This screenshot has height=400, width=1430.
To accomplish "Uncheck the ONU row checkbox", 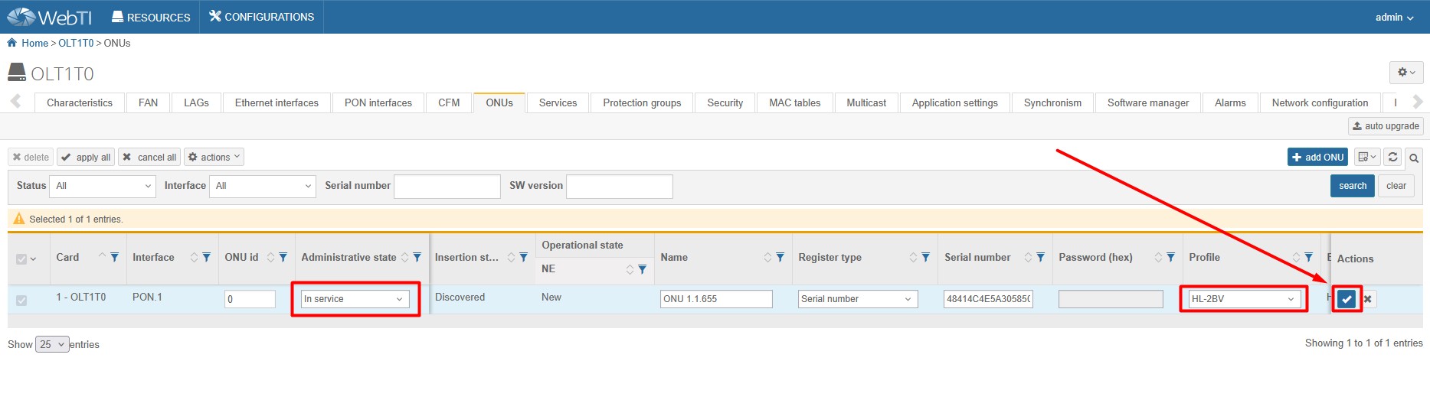I will (21, 300).
